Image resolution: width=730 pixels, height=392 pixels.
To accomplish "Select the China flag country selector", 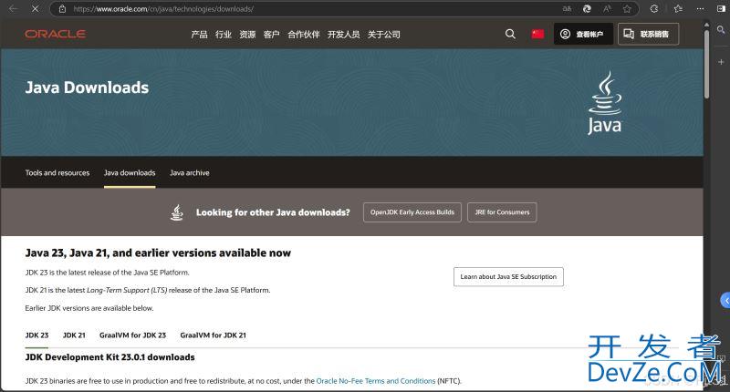I will (x=537, y=34).
